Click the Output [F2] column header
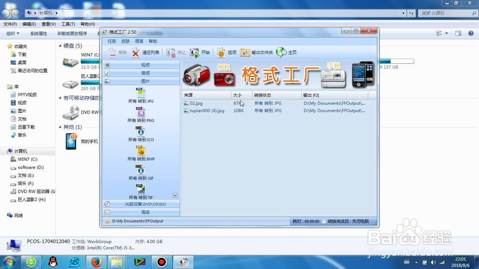The height and width of the screenshot is (269, 479). (x=335, y=95)
